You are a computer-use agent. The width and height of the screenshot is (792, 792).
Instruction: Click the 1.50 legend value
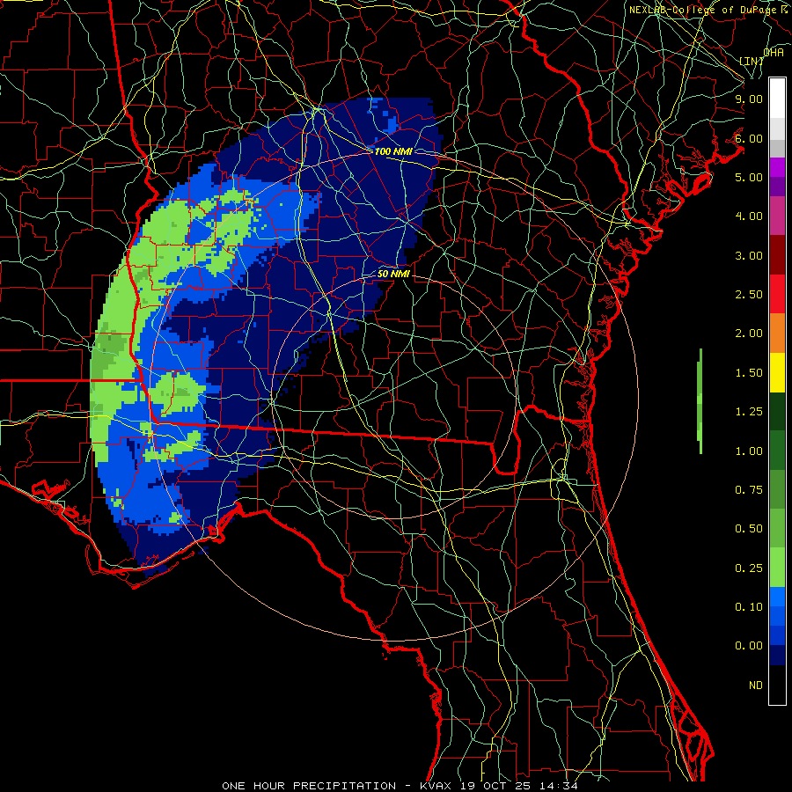point(749,373)
